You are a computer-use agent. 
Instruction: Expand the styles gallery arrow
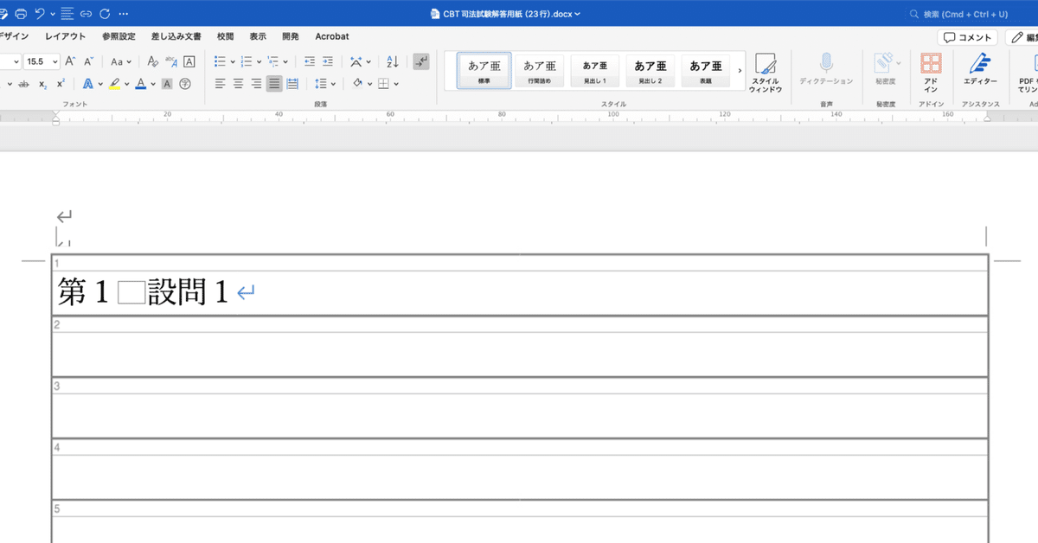[740, 70]
